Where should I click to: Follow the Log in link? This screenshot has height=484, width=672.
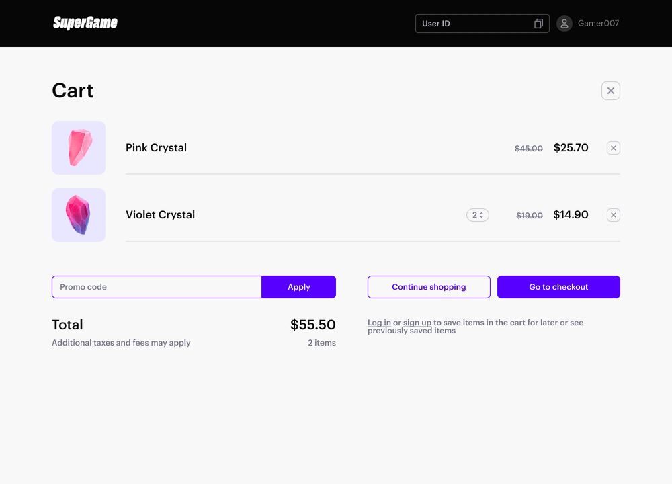379,323
